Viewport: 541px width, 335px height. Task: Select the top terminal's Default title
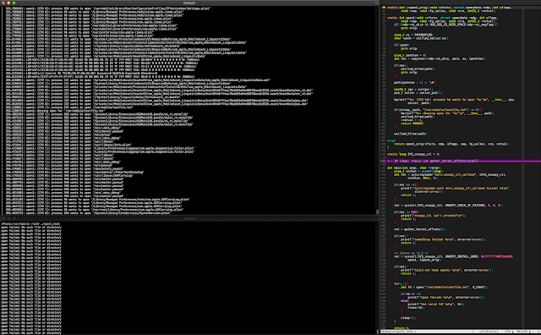point(189,3)
